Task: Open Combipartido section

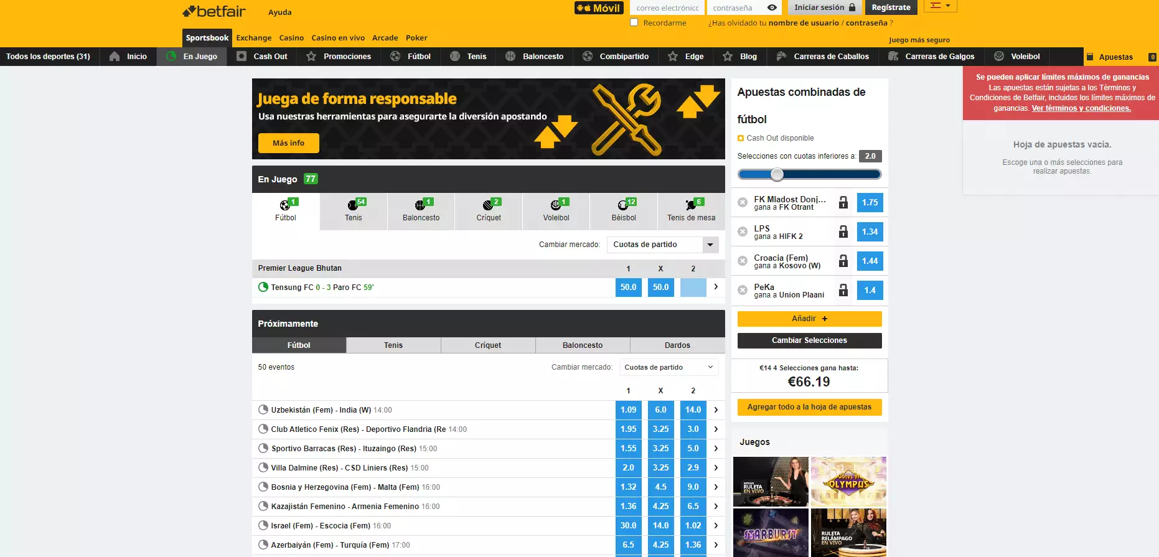Action: click(615, 57)
